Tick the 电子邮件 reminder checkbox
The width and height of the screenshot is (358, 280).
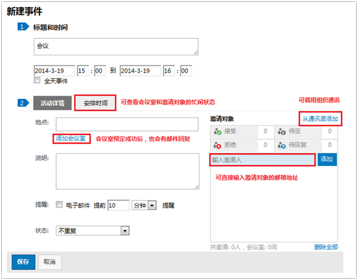pyautogui.click(x=59, y=204)
